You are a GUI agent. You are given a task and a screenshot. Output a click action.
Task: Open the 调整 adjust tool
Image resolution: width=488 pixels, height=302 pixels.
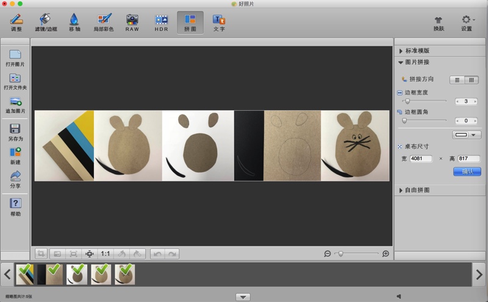tap(16, 23)
